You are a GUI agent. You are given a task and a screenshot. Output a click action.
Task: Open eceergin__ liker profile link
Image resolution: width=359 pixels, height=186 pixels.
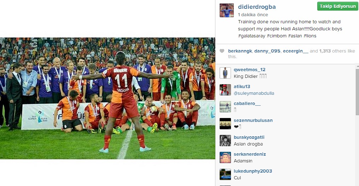coord(296,51)
